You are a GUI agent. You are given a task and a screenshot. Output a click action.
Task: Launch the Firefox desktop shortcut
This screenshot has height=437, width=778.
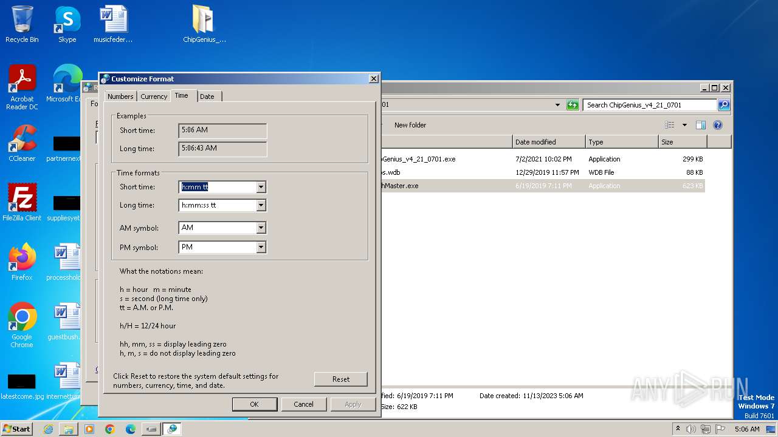(x=22, y=262)
